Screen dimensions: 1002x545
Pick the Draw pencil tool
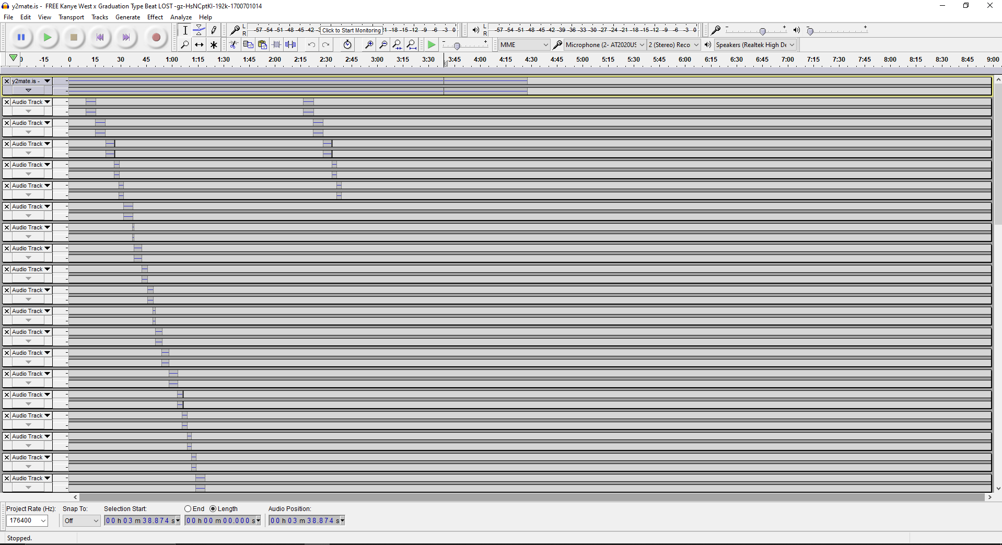(214, 30)
